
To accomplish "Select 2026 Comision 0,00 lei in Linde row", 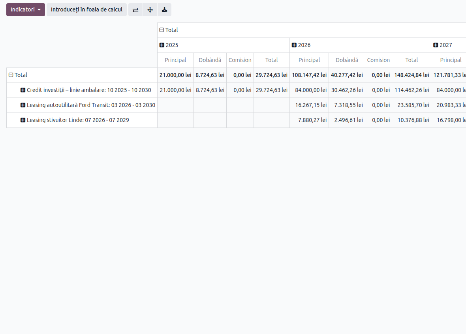I will coord(378,120).
